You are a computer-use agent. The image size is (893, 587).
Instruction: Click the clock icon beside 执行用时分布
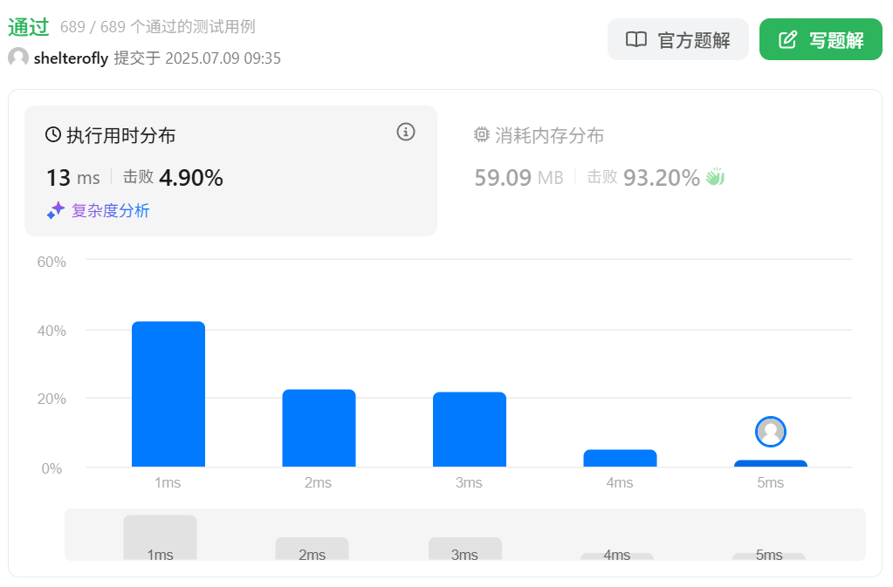click(x=53, y=135)
